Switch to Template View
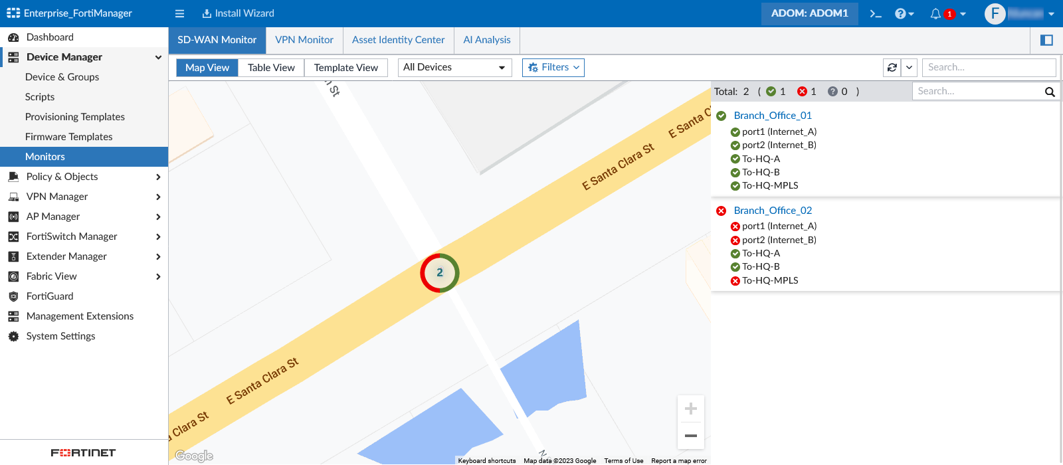 click(345, 68)
